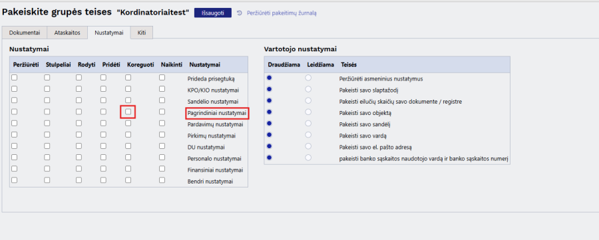Check Stulpeliai for Bendri nustatymai
The image size is (599, 240).
click(47, 180)
